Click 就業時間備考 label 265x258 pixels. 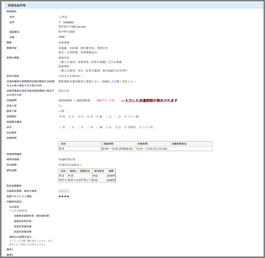point(14,154)
